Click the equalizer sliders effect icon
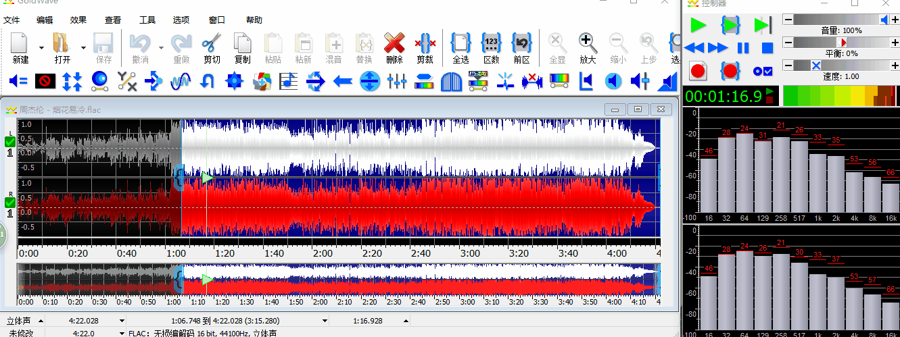 pos(397,82)
